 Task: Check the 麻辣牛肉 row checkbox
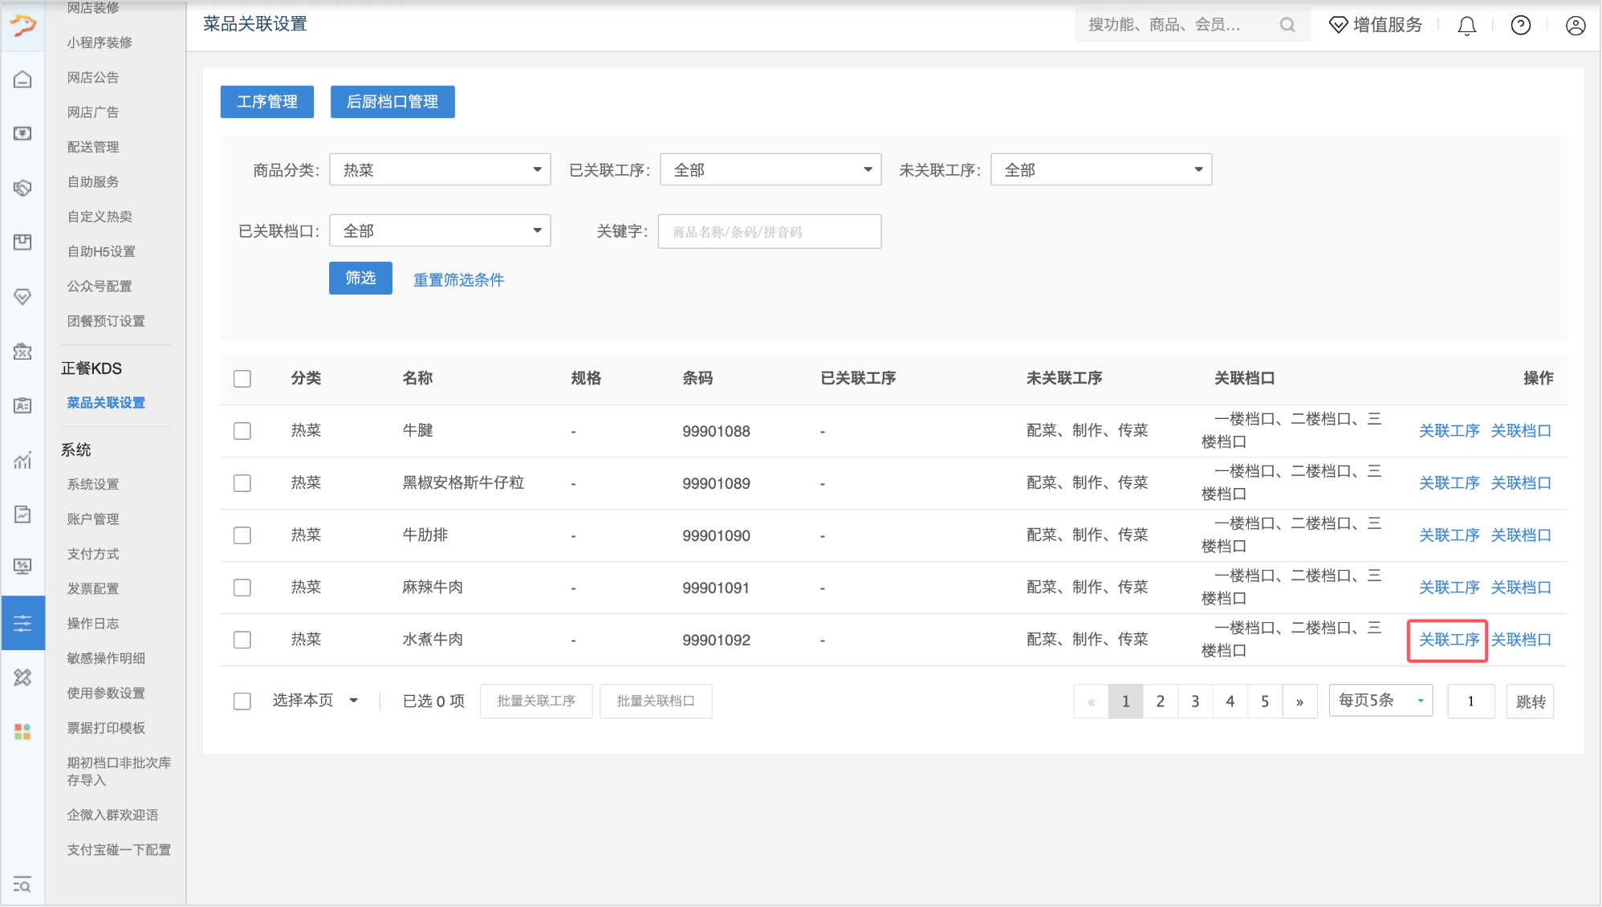coord(242,588)
